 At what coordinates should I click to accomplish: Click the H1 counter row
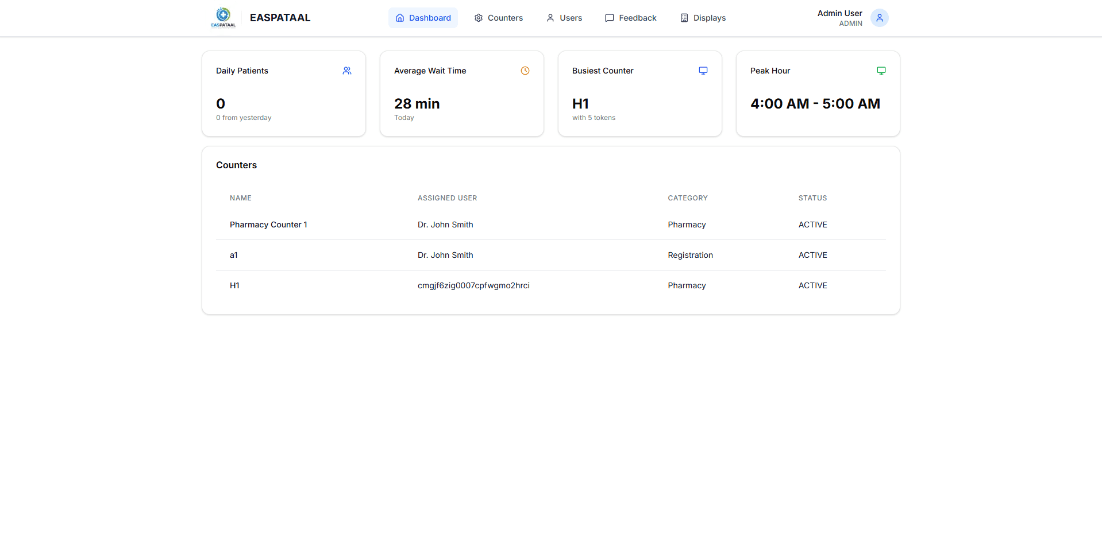tap(234, 285)
